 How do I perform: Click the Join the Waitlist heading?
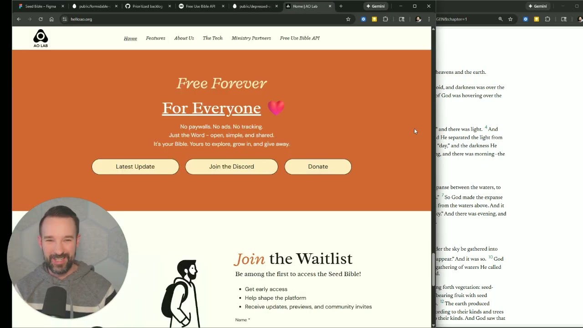(293, 259)
